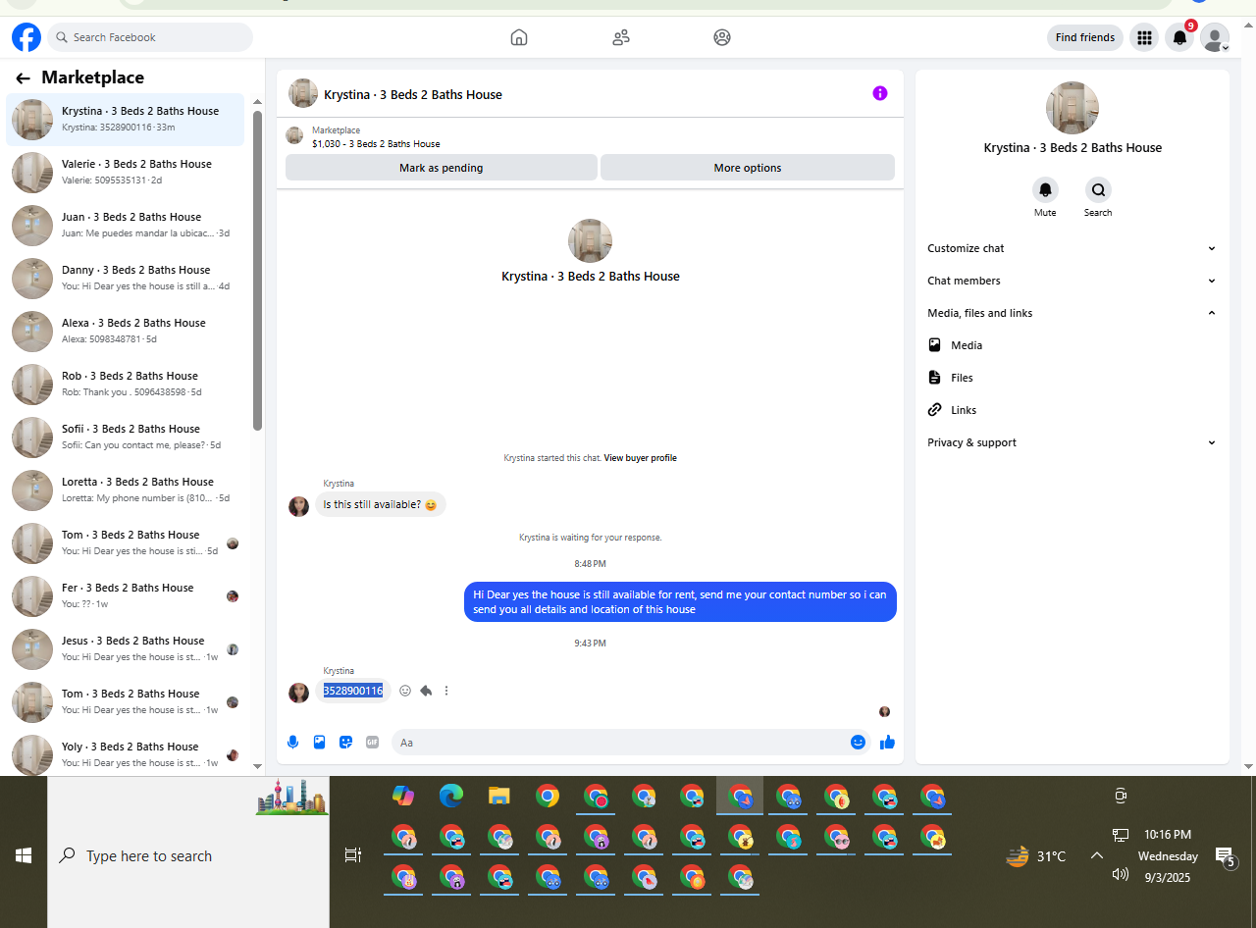
Task: Collapse Media, files and links section
Action: pyautogui.click(x=1072, y=313)
